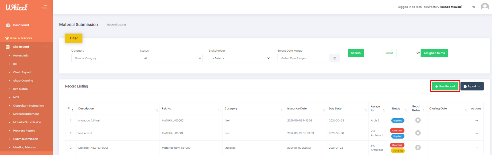492x155 pixels.
Task: Sort table by Description column arrows
Action: (x=157, y=110)
